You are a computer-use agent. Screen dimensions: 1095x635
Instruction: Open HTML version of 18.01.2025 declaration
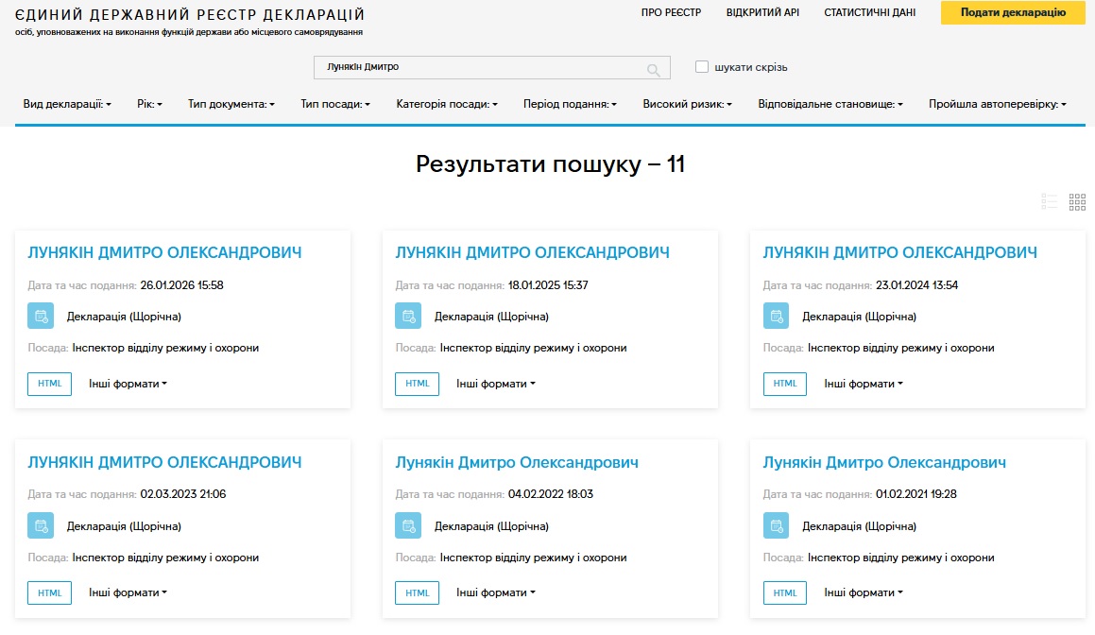tap(417, 384)
